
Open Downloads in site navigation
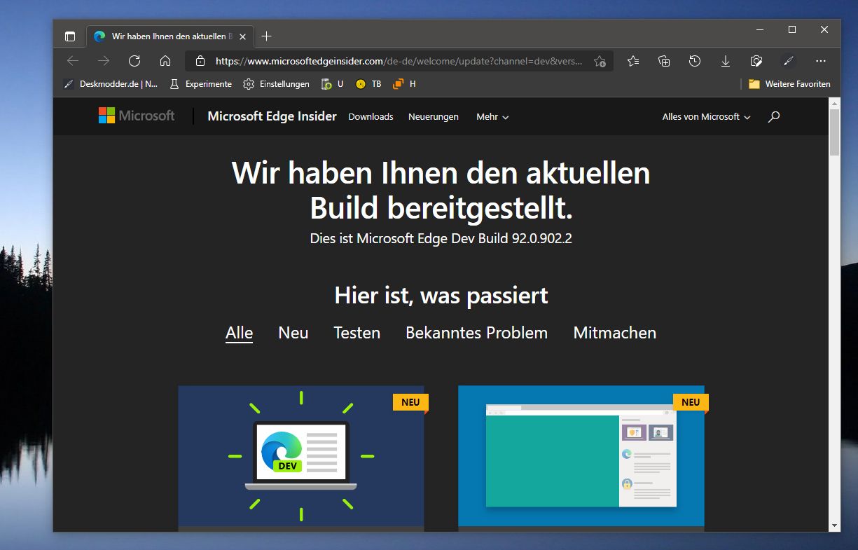point(371,117)
